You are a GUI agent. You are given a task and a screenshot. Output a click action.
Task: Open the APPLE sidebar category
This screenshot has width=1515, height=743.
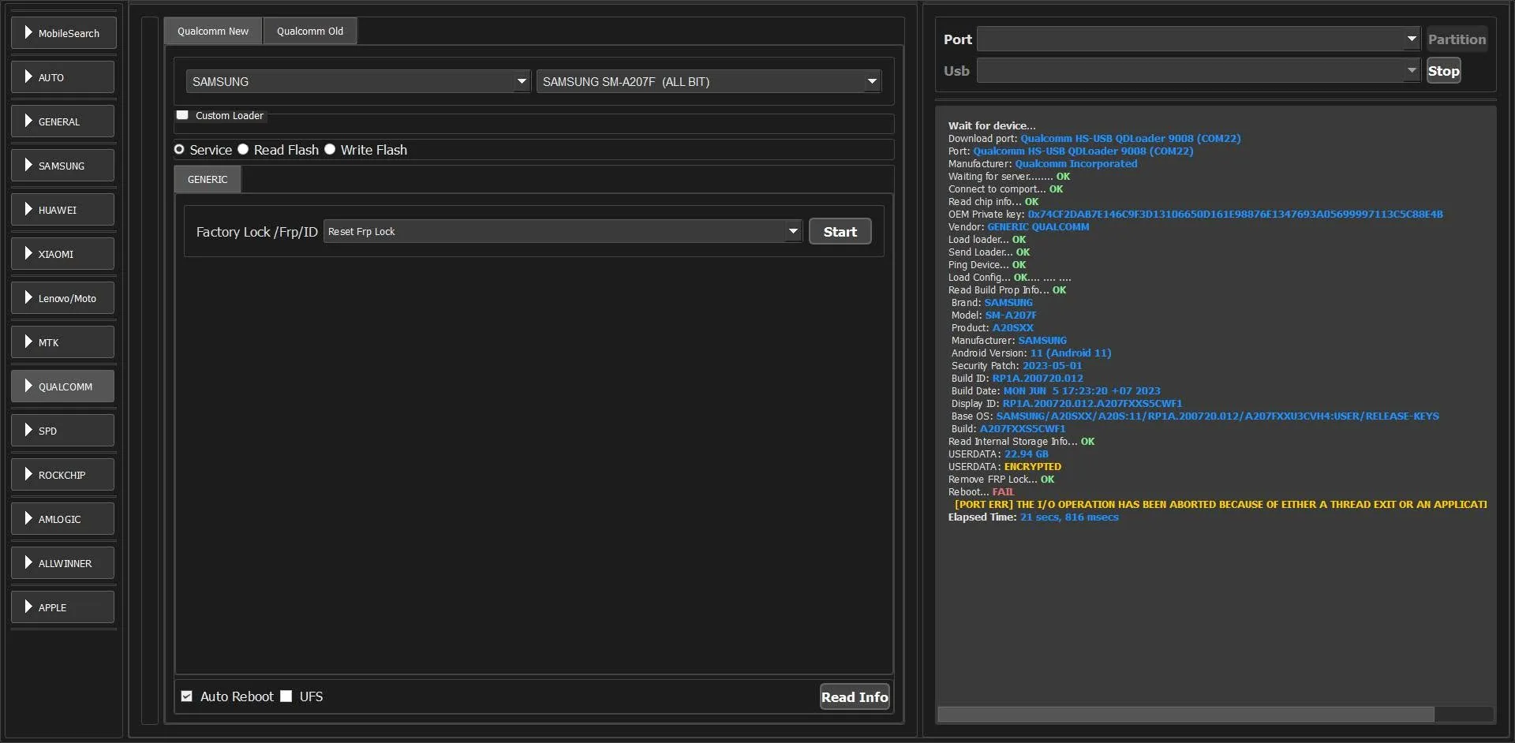tap(64, 607)
